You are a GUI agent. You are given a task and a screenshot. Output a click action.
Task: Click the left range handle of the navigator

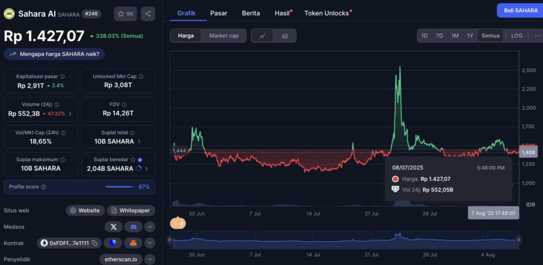pyautogui.click(x=170, y=240)
